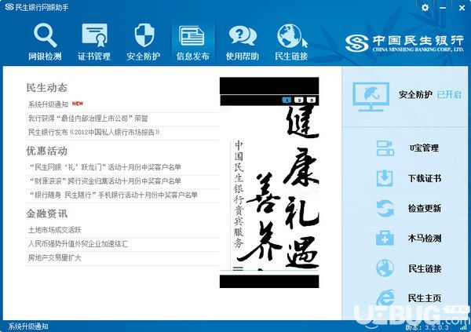Open 系统升级通知 news item
The height and width of the screenshot is (332, 471).
pos(49,104)
